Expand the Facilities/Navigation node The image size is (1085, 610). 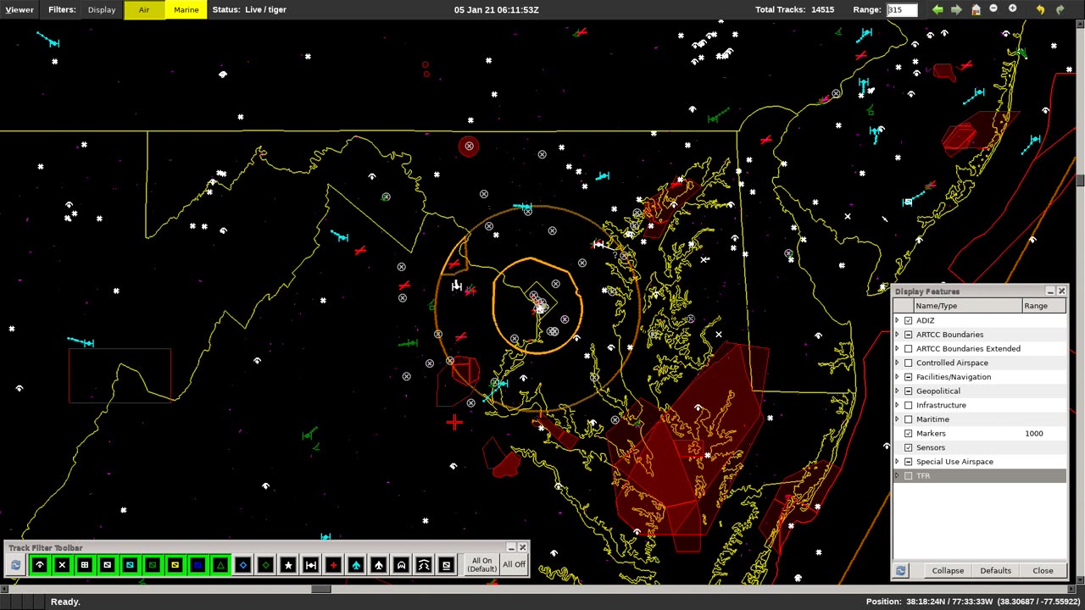pos(898,377)
